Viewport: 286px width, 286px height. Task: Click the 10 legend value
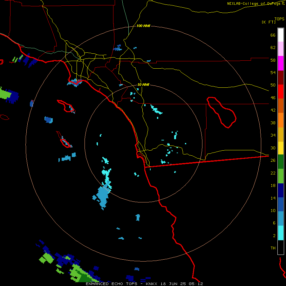tap(273, 210)
